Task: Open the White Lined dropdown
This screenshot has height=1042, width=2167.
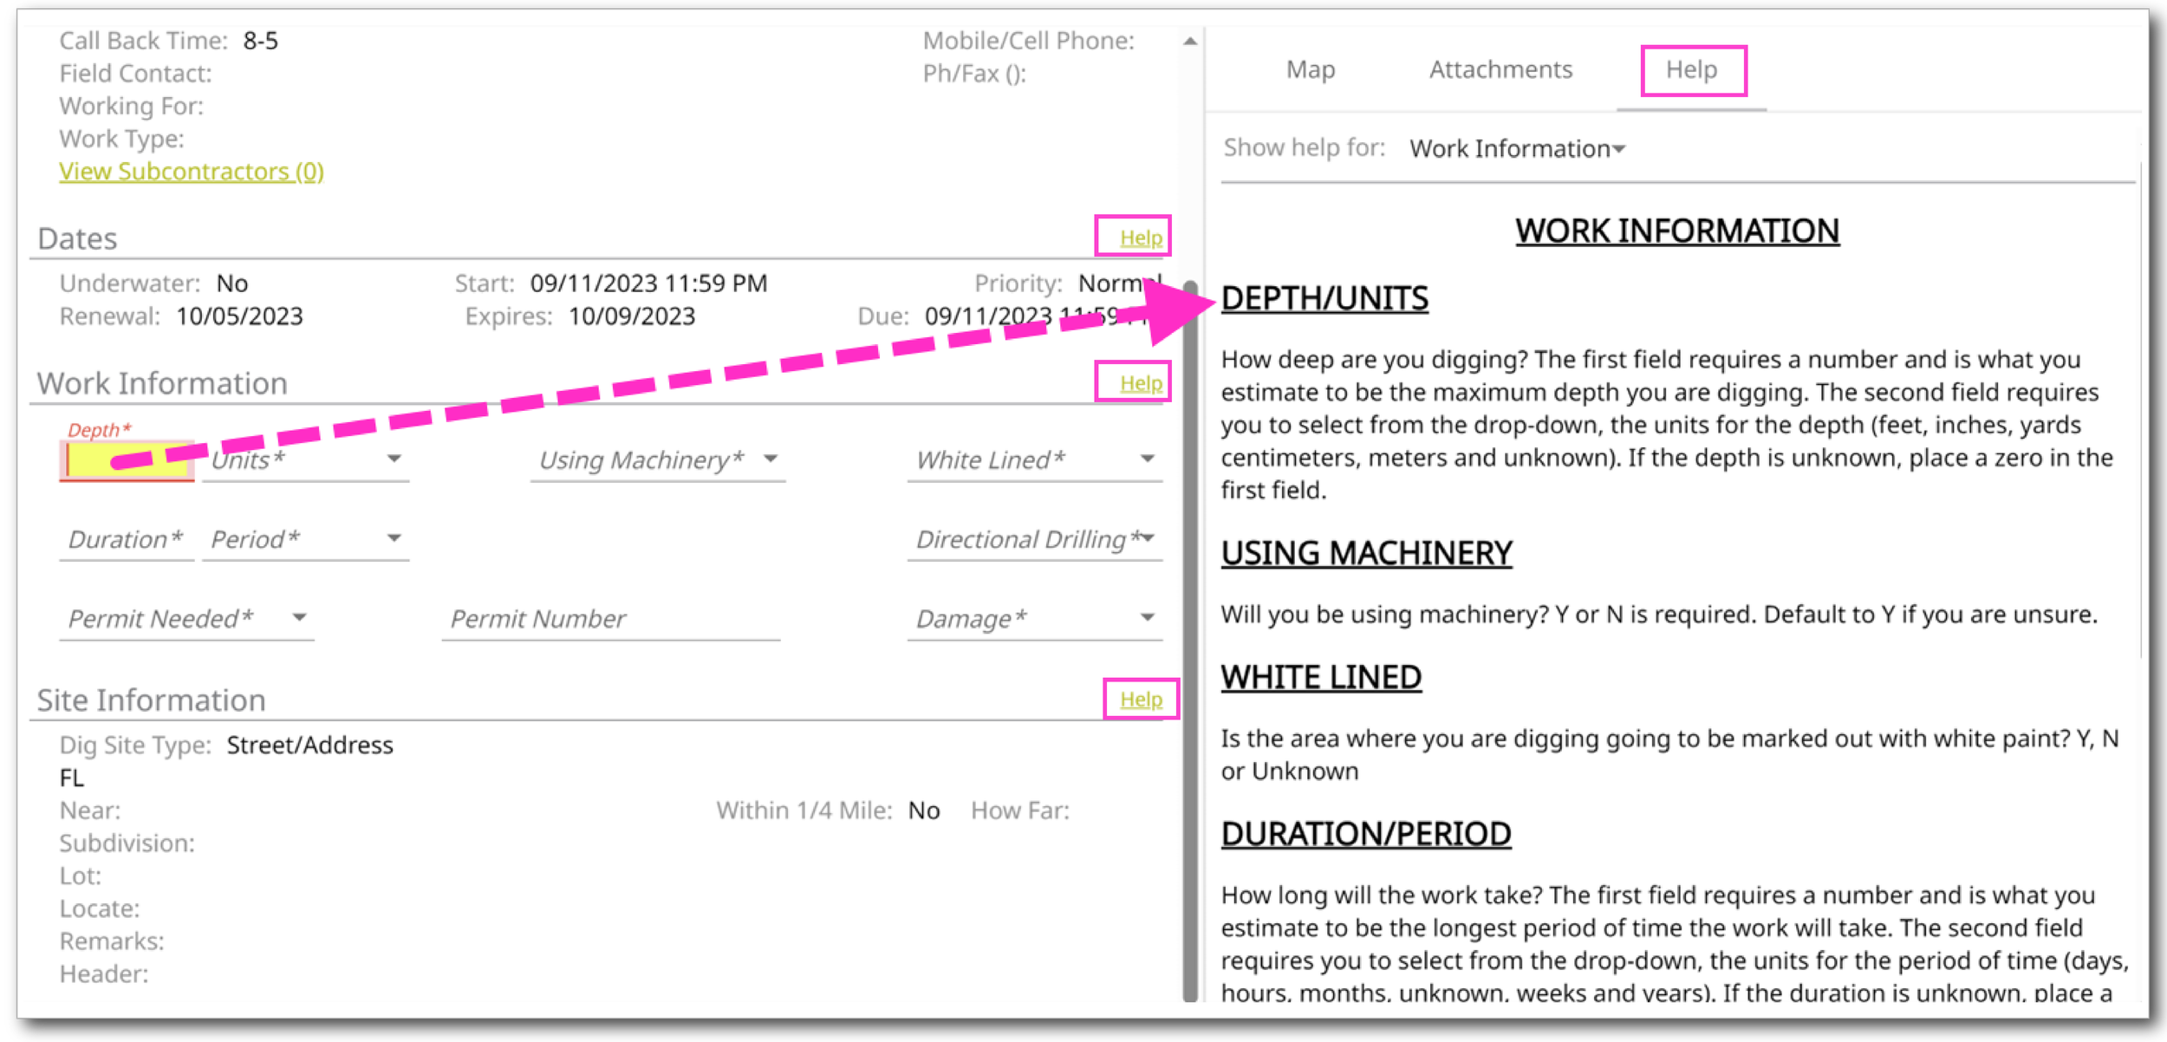Action: (x=1146, y=459)
